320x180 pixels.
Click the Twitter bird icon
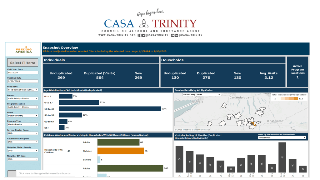tap(144, 35)
